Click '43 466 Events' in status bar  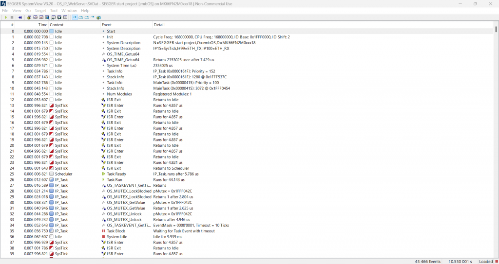(x=428, y=262)
